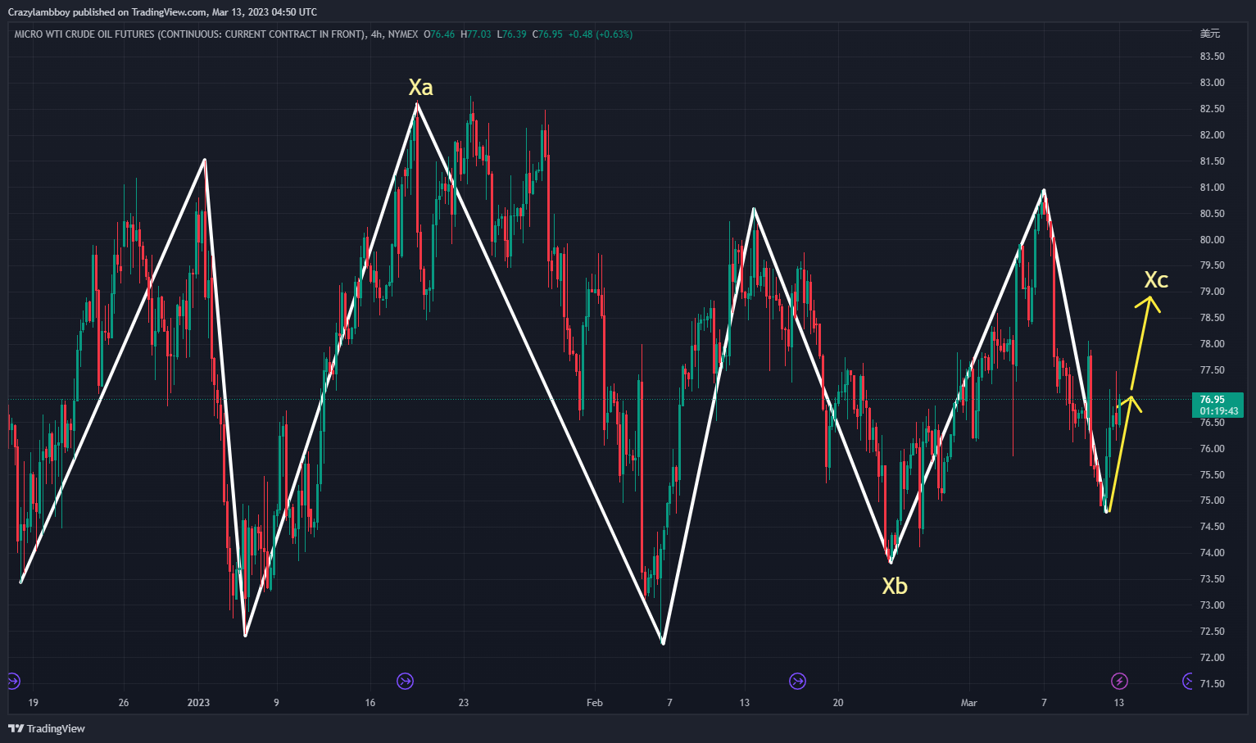
Task: Click the Xc text label on the chart
Action: coord(1156,280)
